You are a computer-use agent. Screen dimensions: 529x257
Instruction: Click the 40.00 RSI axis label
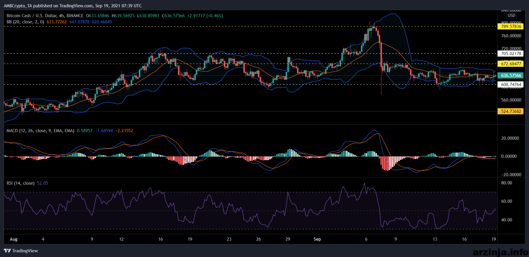(507, 220)
